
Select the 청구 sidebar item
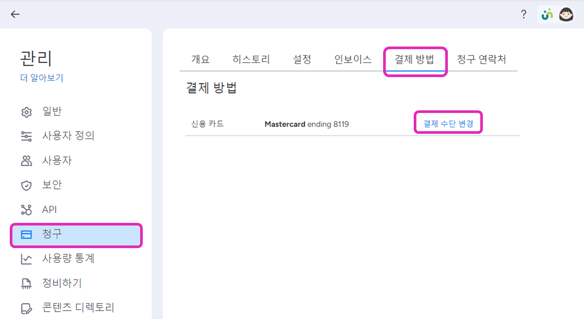[x=76, y=235]
